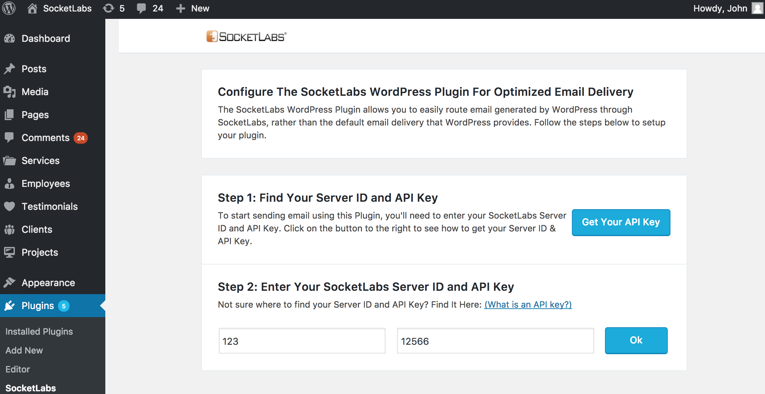Click the Testimonials heart icon
The height and width of the screenshot is (394, 765).
click(x=9, y=206)
